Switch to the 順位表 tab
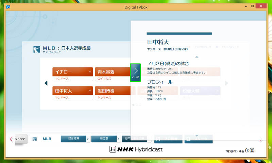The width and height of the screenshot is (272, 163). pos(104,139)
